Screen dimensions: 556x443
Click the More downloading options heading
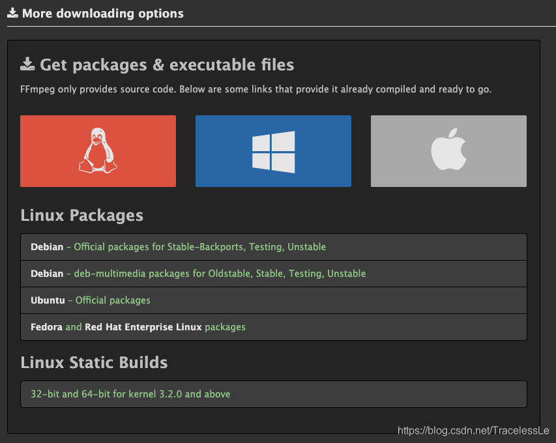click(103, 14)
